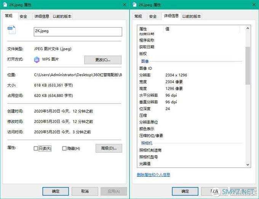Open 以前的版本 tab in left window
259x199 pixels.
pyautogui.click(x=62, y=16)
